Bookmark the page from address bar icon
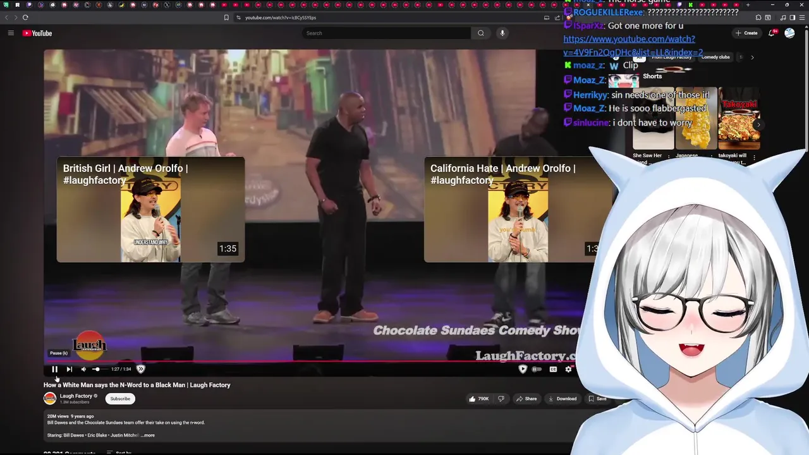Image resolution: width=809 pixels, height=455 pixels. (226, 18)
